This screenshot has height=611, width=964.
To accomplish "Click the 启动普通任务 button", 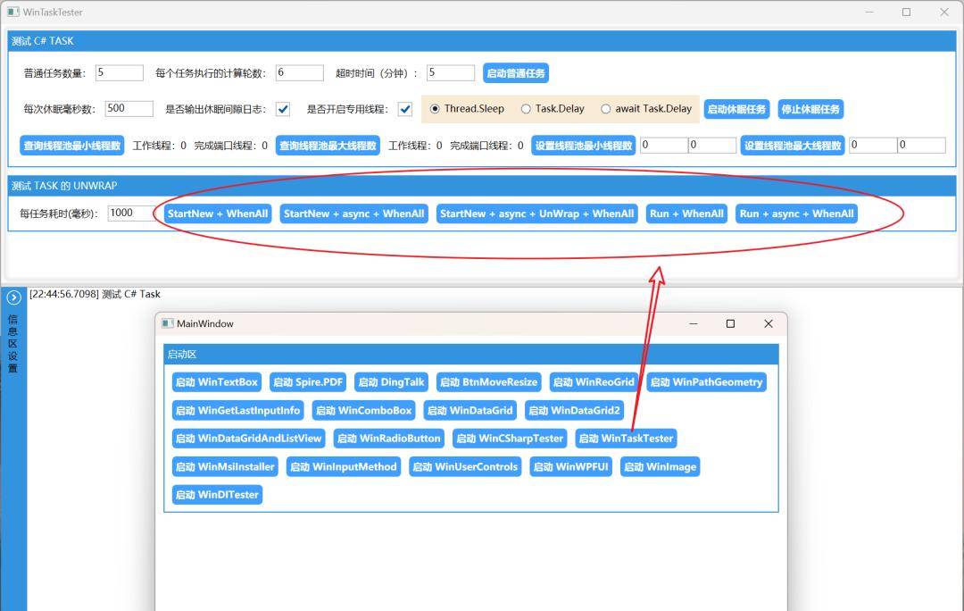I will [x=515, y=73].
